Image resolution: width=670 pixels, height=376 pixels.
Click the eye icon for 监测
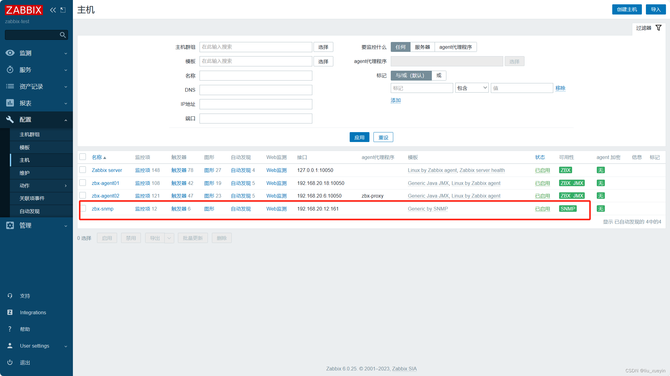10,53
